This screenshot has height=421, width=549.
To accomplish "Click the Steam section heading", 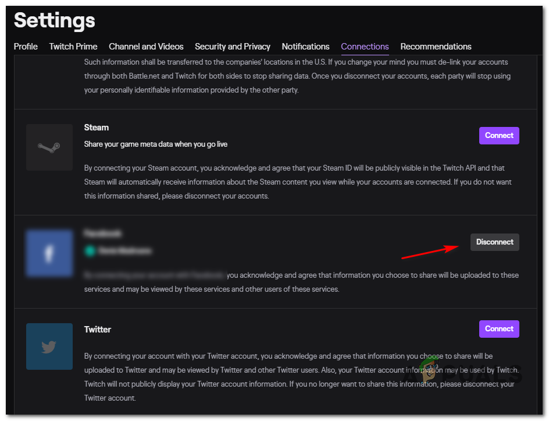I will pos(97,128).
